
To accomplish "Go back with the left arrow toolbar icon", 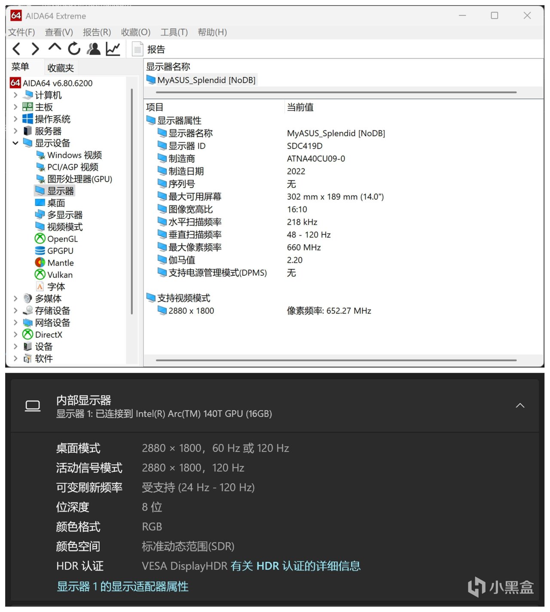I will (x=17, y=49).
